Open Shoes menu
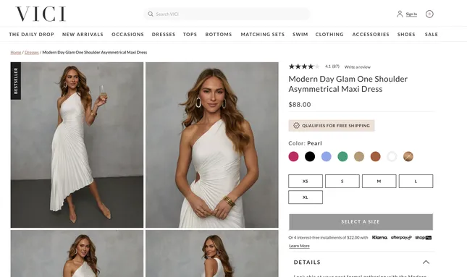 coord(406,34)
